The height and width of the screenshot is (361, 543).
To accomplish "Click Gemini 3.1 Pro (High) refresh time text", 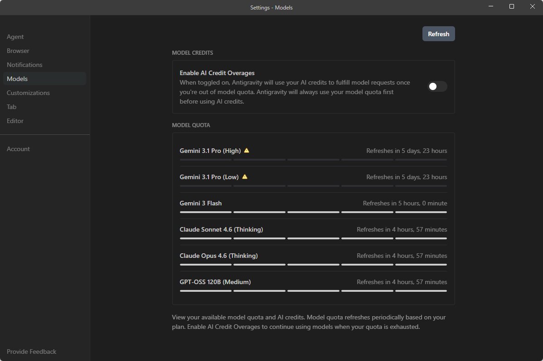I will pos(407,151).
